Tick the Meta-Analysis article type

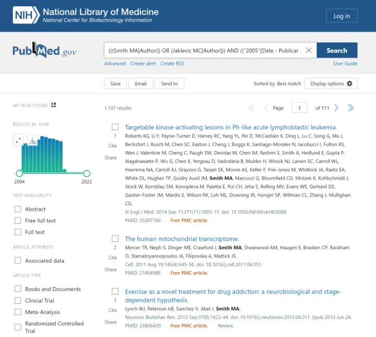pos(18,312)
